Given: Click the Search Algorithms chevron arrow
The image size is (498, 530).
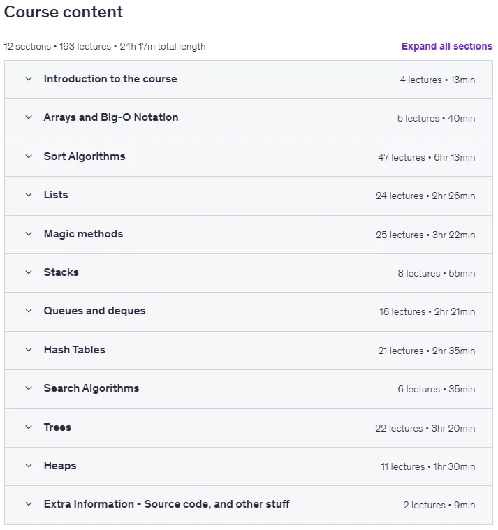Looking at the screenshot, I should pos(29,388).
